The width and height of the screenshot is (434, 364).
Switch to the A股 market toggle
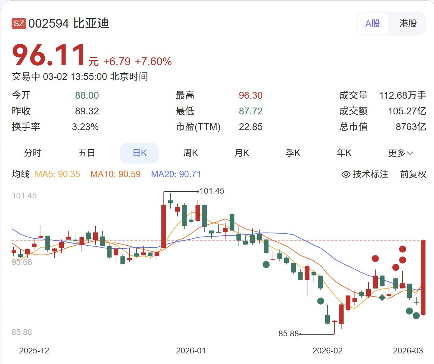tap(373, 24)
